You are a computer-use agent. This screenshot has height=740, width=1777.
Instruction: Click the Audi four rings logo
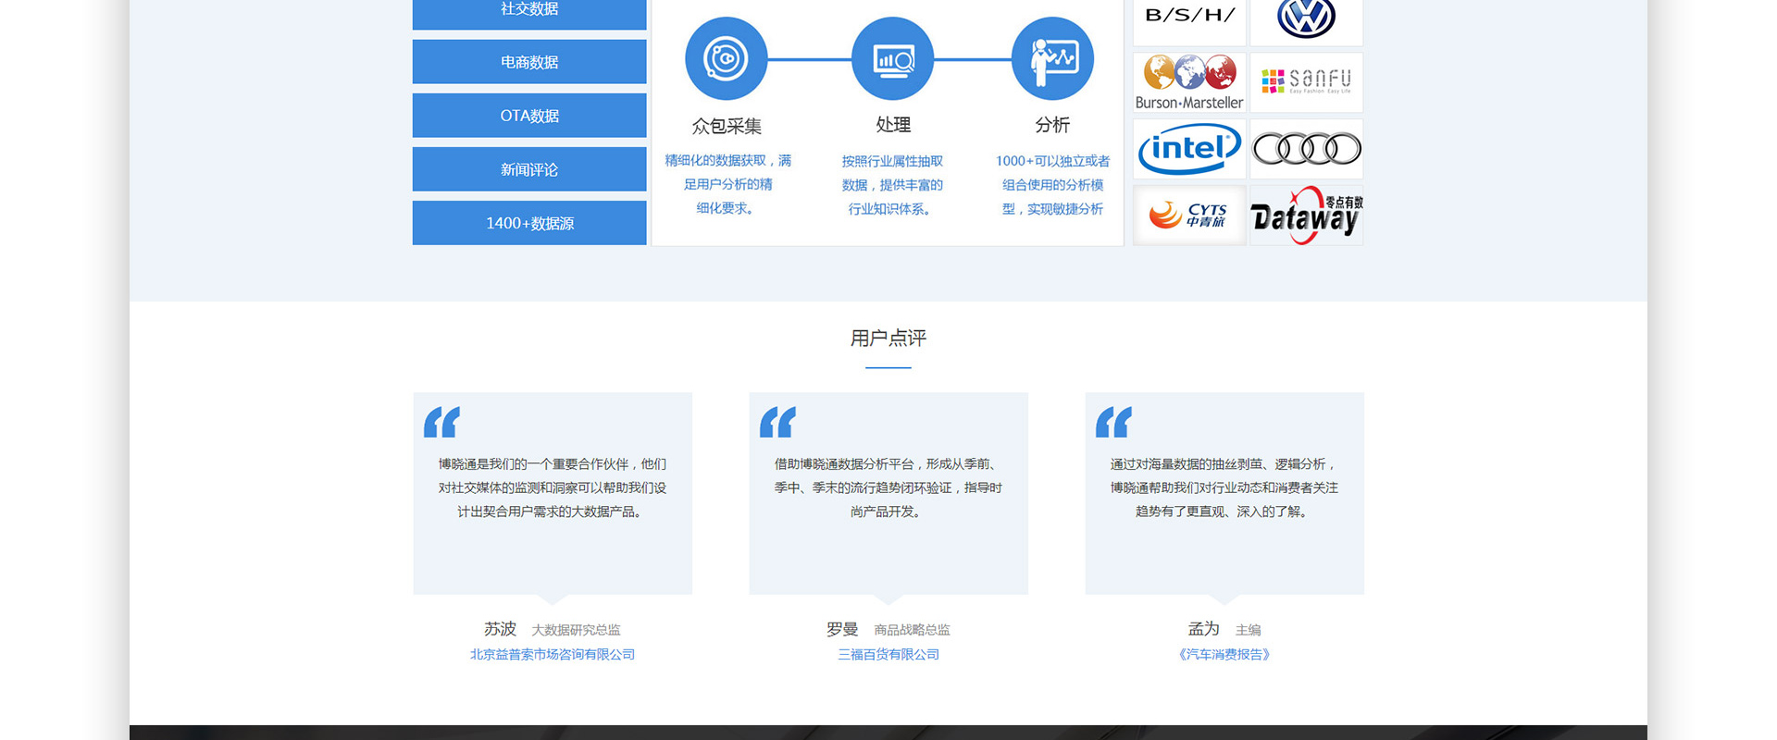pos(1306,149)
